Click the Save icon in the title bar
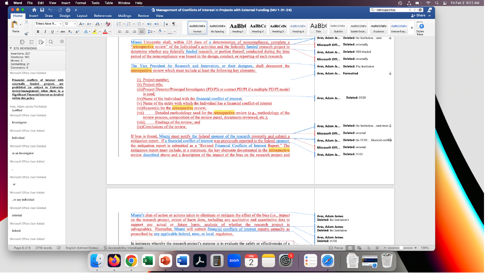The image size is (485, 273). click(41, 9)
